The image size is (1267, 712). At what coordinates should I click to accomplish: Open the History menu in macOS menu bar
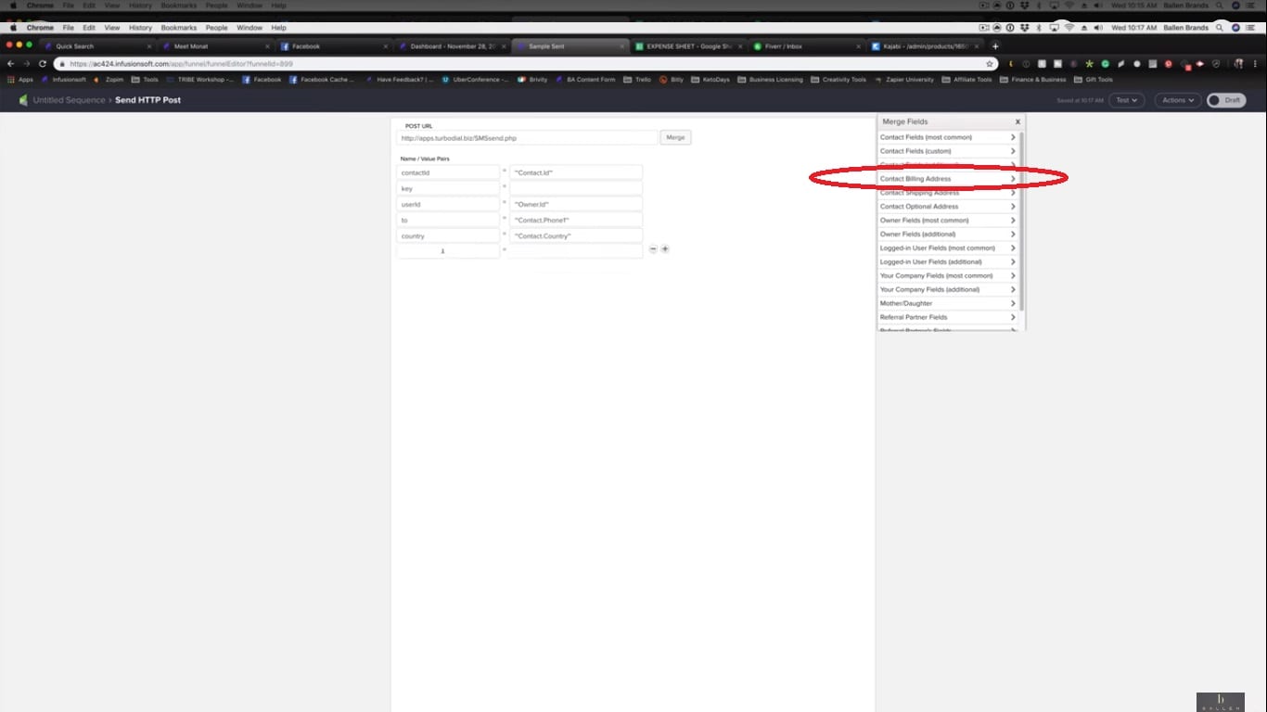click(x=140, y=28)
